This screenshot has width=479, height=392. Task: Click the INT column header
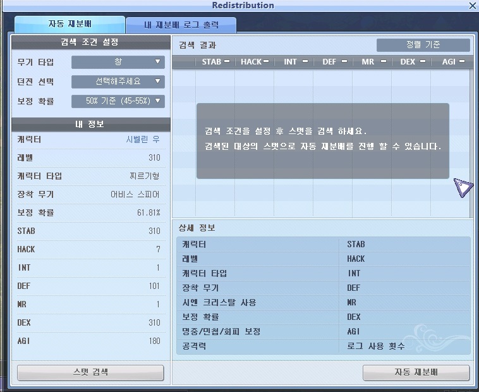[290, 62]
